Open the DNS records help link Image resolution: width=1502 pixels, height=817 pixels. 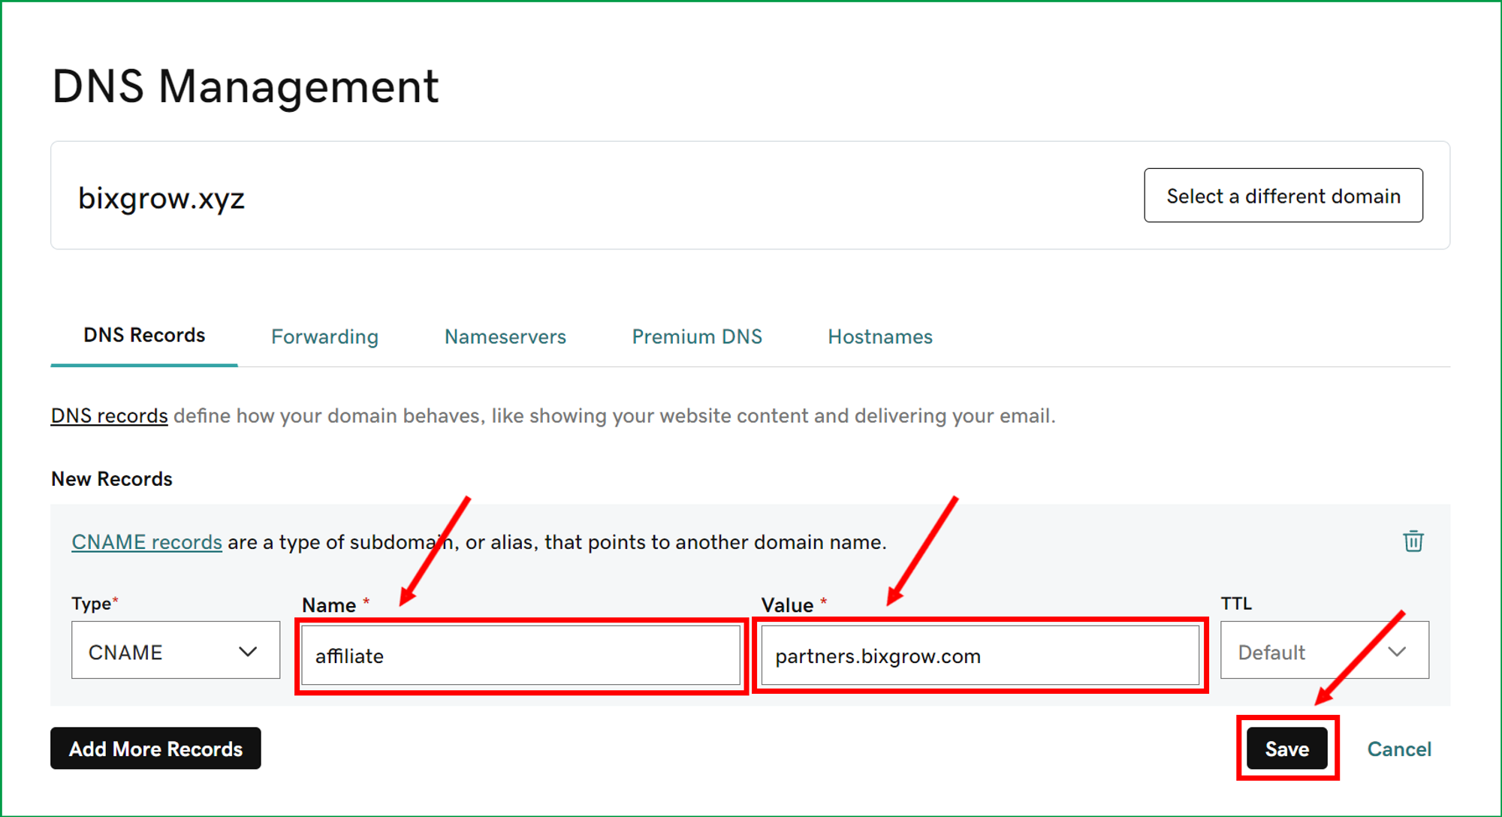click(x=109, y=416)
